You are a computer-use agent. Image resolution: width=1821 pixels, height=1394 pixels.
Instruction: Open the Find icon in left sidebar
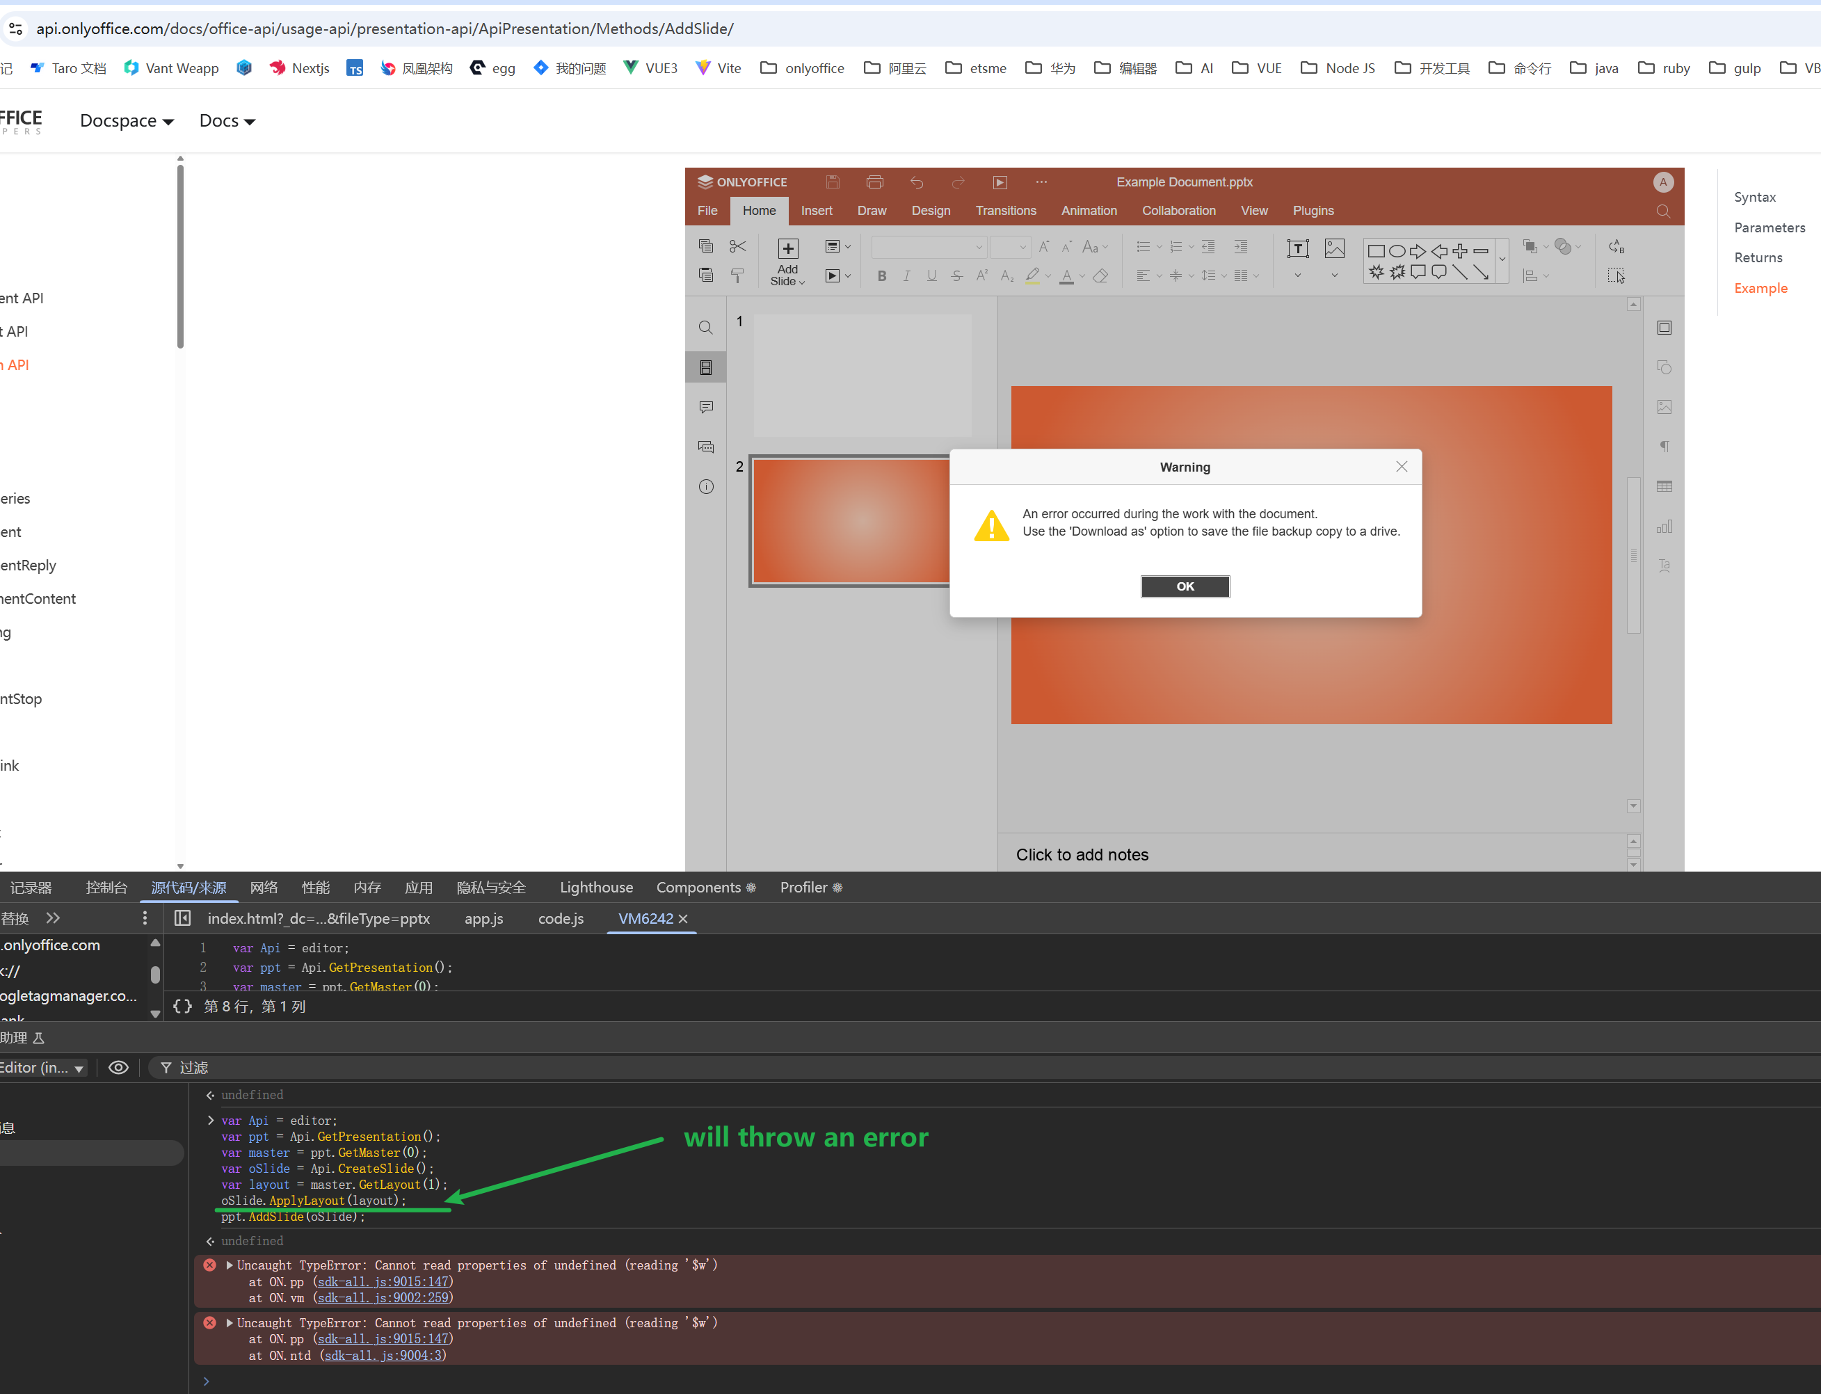[x=706, y=328]
